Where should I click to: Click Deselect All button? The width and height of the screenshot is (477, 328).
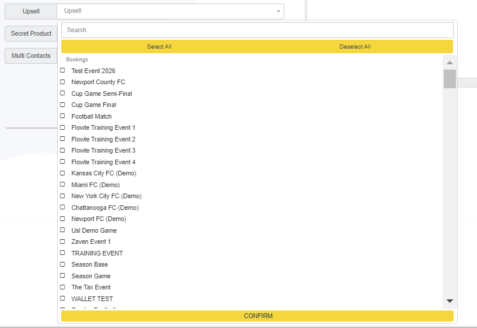click(355, 47)
